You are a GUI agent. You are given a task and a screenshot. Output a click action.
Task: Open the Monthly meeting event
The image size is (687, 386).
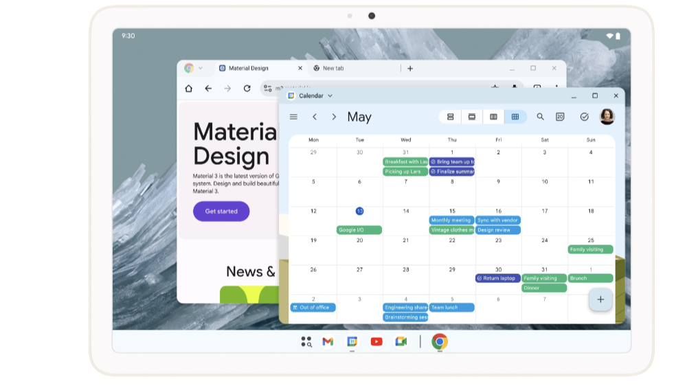click(x=452, y=220)
